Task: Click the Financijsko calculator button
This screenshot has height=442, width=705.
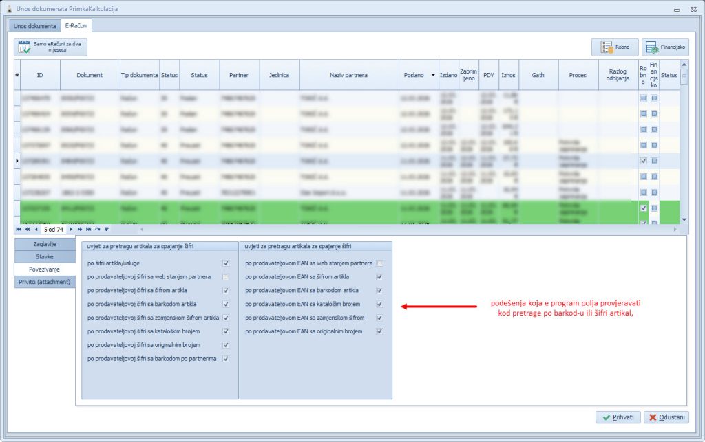Action: pyautogui.click(x=665, y=47)
